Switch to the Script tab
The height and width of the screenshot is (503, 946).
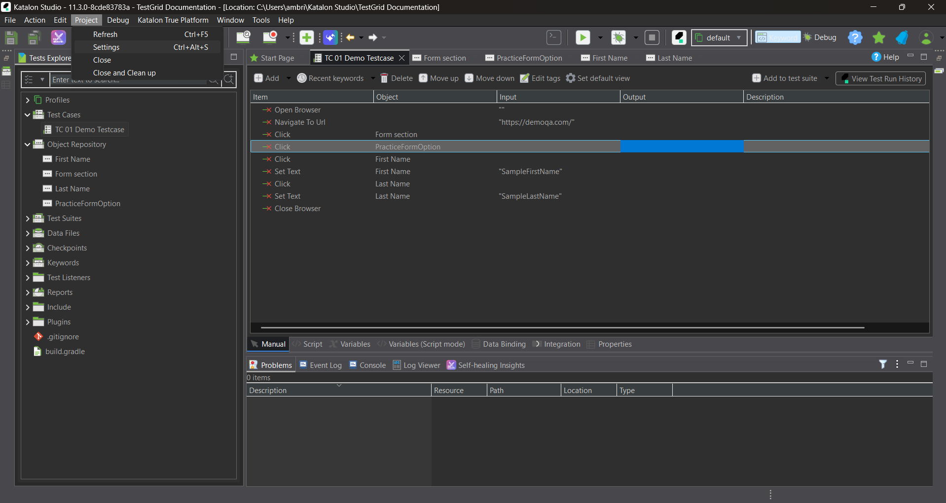[x=307, y=344]
